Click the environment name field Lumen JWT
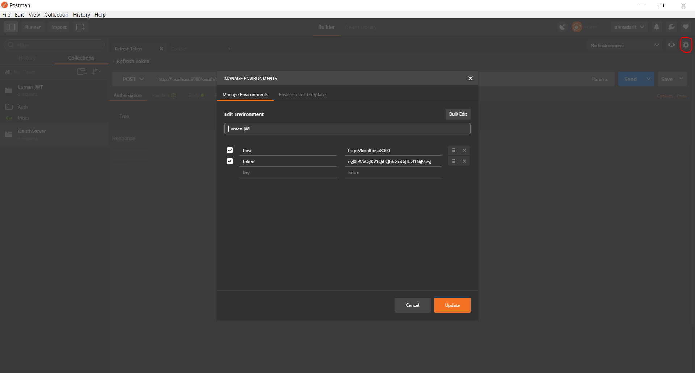Viewport: 695px width, 373px height. pos(347,129)
